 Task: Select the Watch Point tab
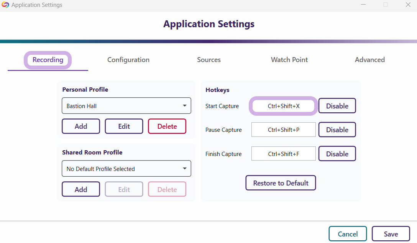click(x=289, y=60)
